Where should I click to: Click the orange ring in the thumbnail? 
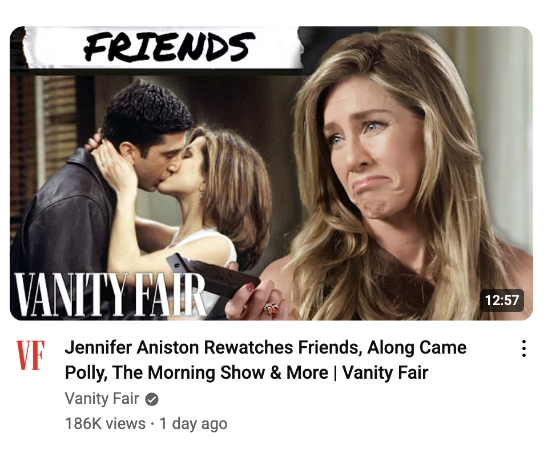click(x=273, y=309)
